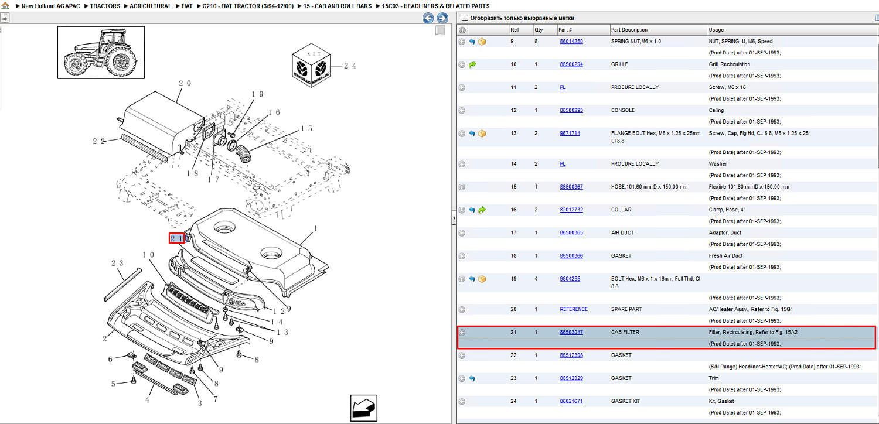Screen dimensions: 879x424
Task: Select 'Clamp, Hose, 4"' usage text
Action: pyautogui.click(x=727, y=210)
